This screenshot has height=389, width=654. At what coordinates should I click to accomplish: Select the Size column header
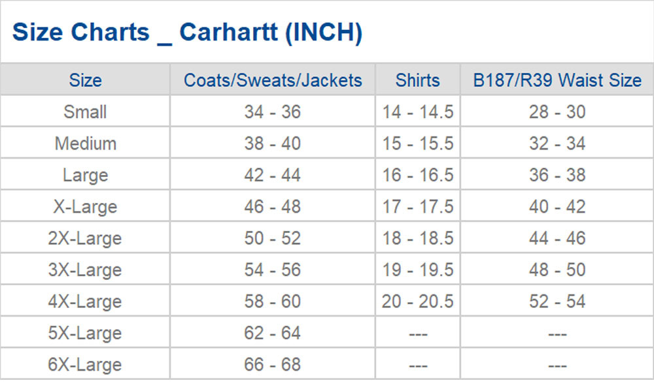pos(85,80)
